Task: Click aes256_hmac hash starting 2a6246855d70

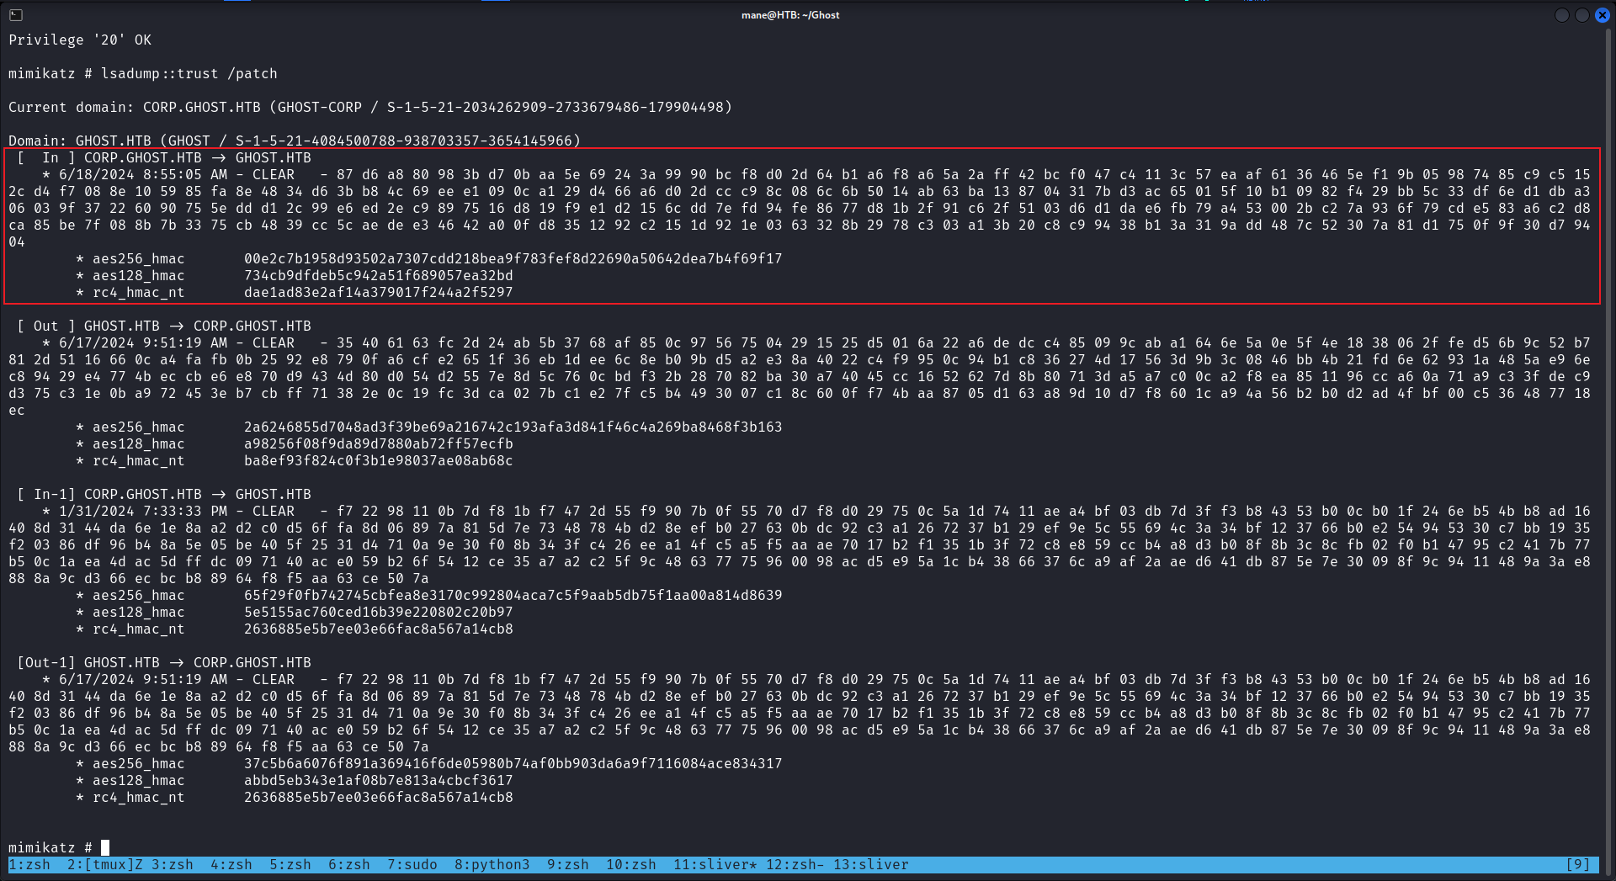Action: pos(513,427)
